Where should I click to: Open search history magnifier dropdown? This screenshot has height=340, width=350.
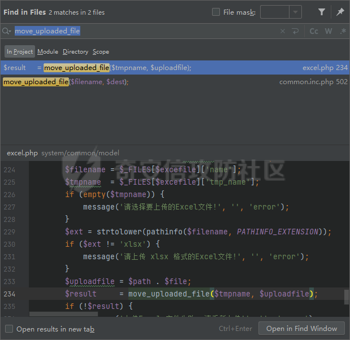[x=6, y=31]
